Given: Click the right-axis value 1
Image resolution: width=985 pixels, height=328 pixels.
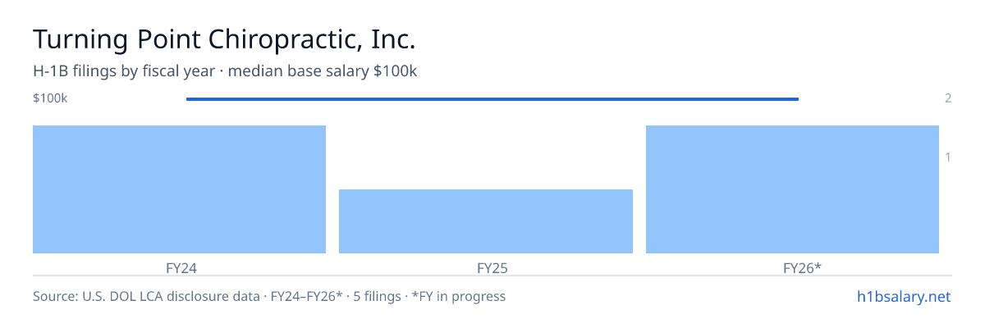Looking at the screenshot, I should [x=948, y=157].
